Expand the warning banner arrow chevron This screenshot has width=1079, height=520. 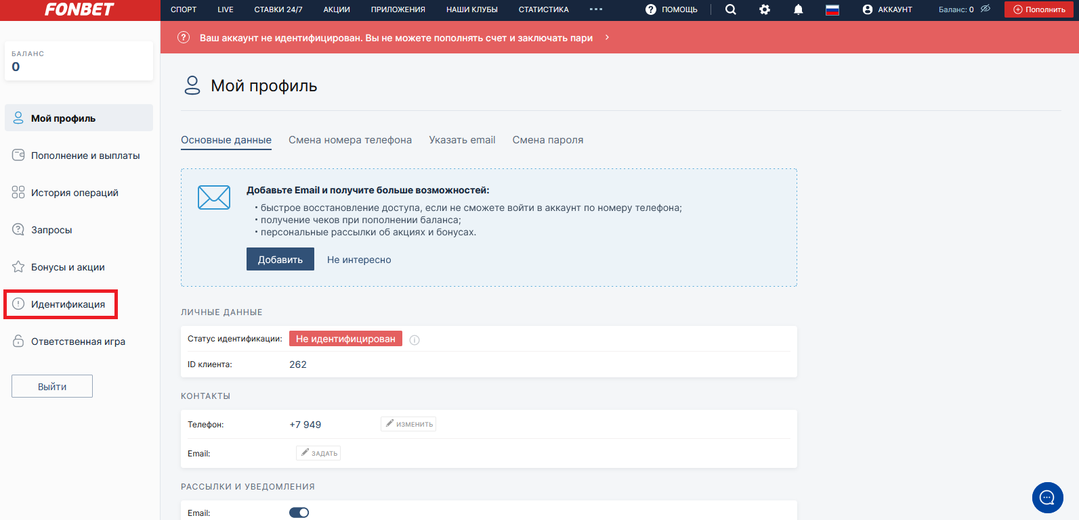pos(607,37)
